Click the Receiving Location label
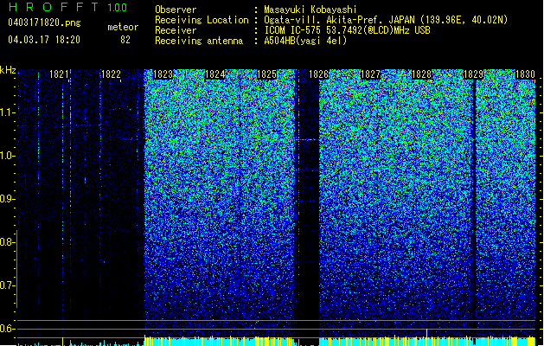Image resolution: width=544 pixels, height=346 pixels. pyautogui.click(x=202, y=20)
